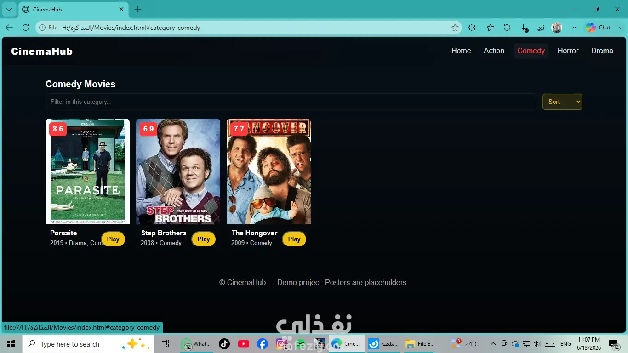Open browser Settings and more menu
Viewport: 628px width, 353px height.
coord(573,28)
